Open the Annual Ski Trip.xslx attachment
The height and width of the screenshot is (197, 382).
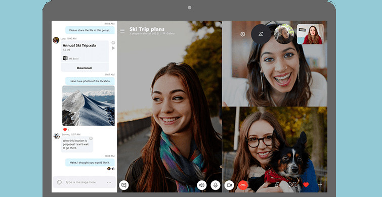click(79, 45)
